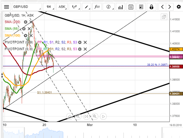Zoom out with the minus magnifier
The width and height of the screenshot is (183, 138).
point(78,116)
